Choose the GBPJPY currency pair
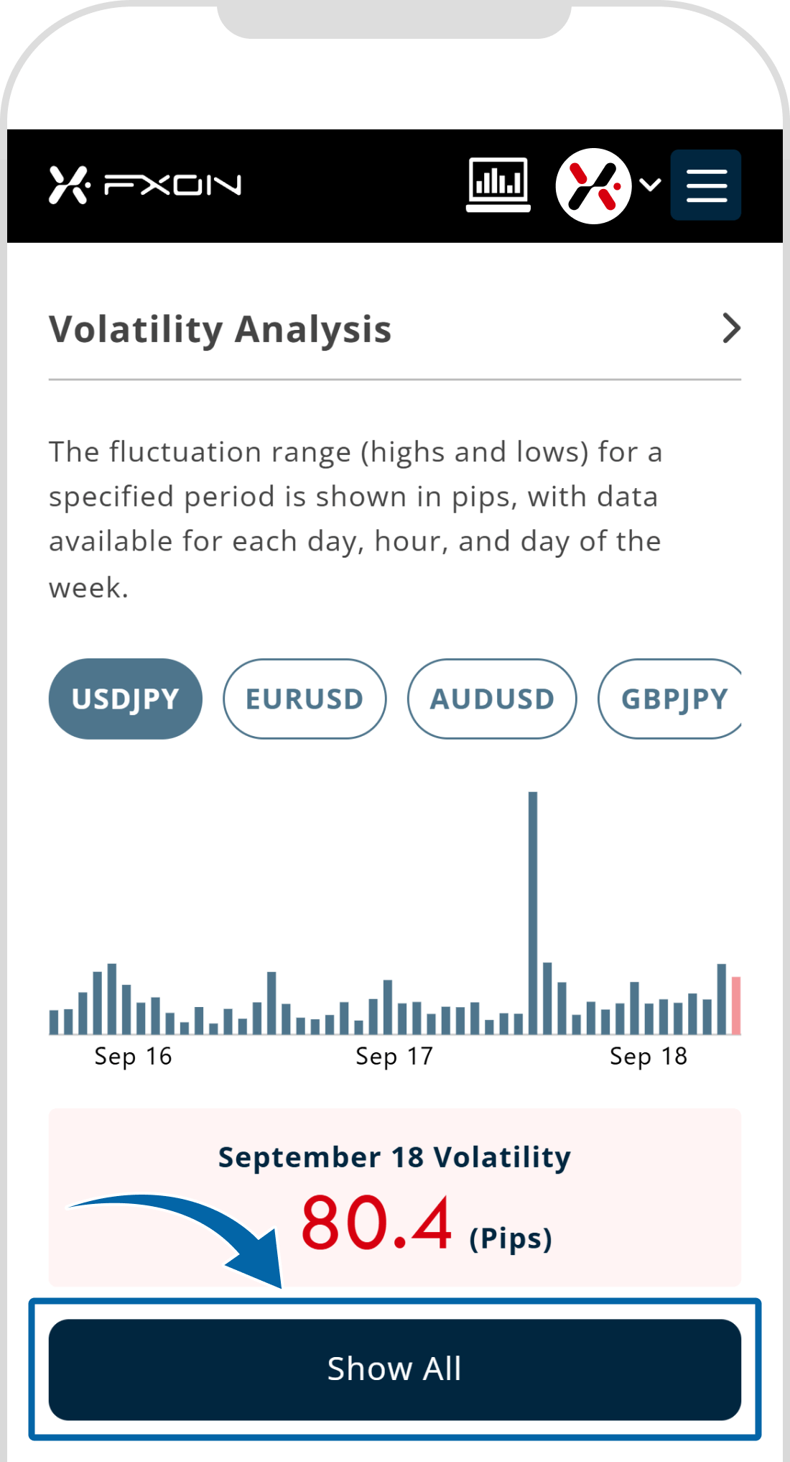 (x=672, y=699)
